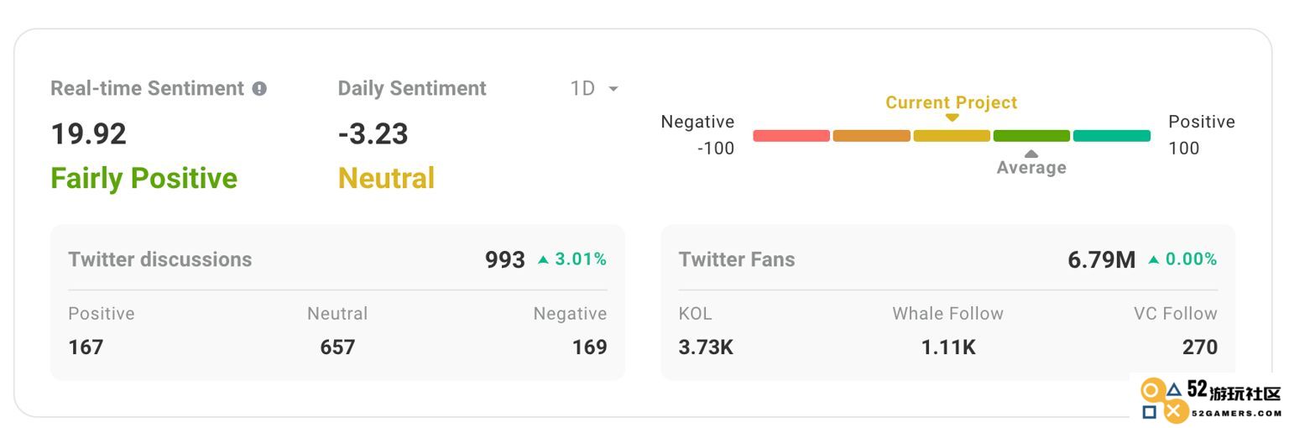Click the yellow sentiment bar segment

[x=952, y=135]
